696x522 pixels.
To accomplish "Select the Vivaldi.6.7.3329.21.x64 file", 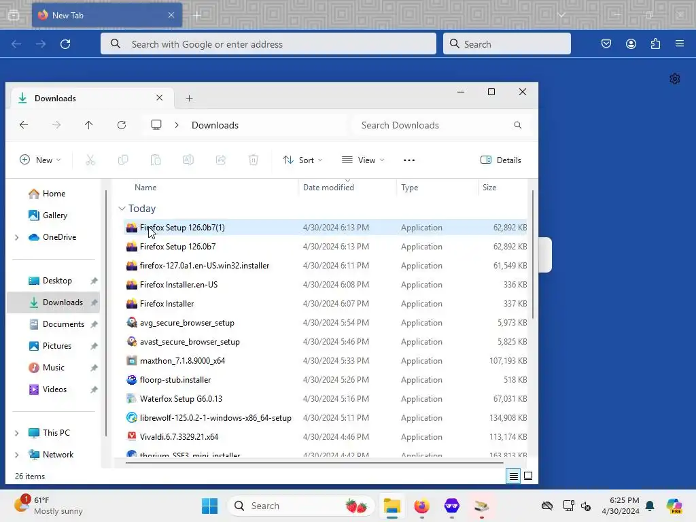I will [325, 437].
